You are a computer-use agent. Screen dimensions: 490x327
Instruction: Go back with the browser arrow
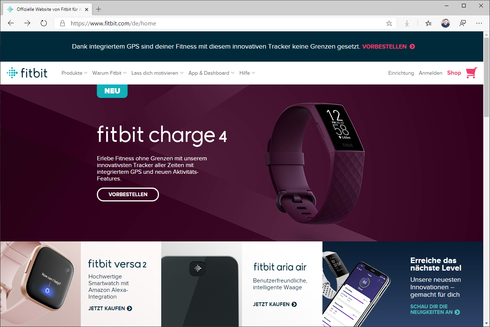click(11, 23)
